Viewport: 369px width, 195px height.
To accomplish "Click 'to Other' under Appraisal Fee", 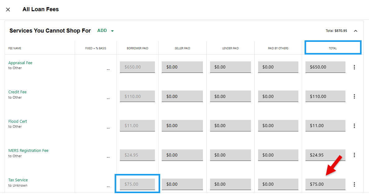I will (15, 68).
